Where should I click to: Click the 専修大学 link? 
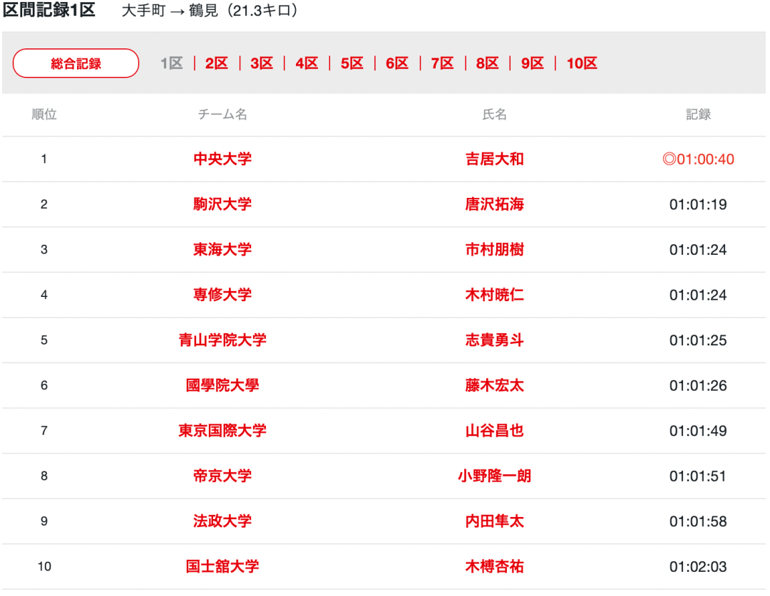coord(222,295)
